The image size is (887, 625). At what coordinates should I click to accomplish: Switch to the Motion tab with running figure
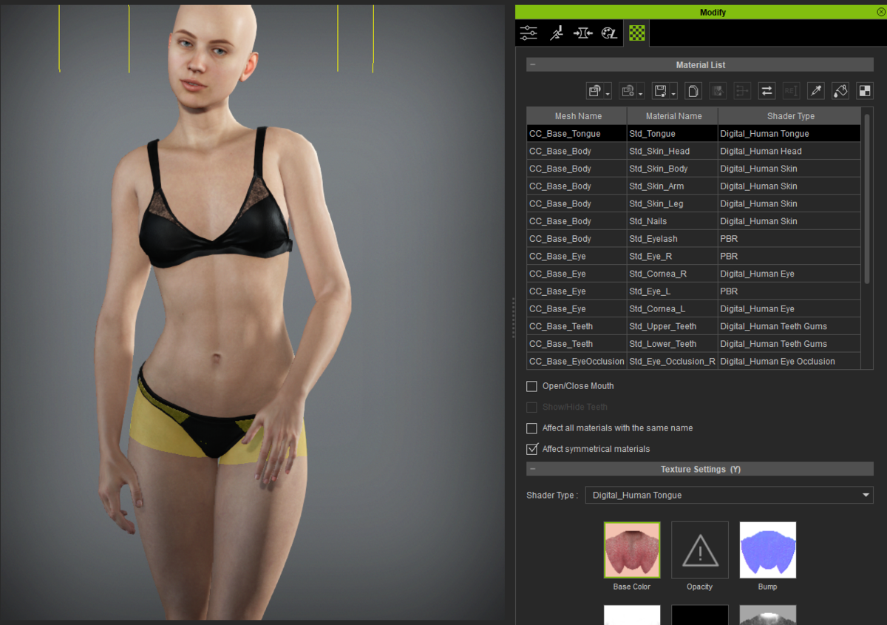click(556, 33)
